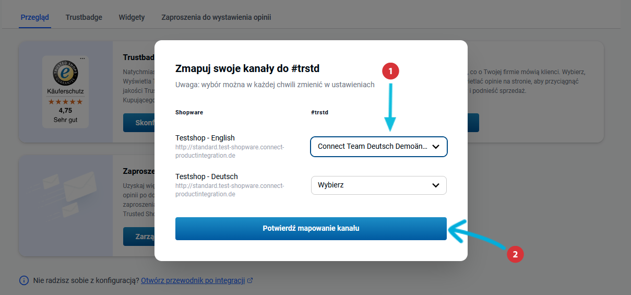Click the info icon beside the configuration help text

point(24,281)
